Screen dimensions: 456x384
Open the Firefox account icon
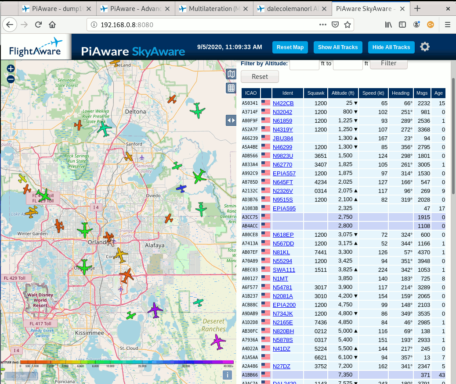click(416, 25)
